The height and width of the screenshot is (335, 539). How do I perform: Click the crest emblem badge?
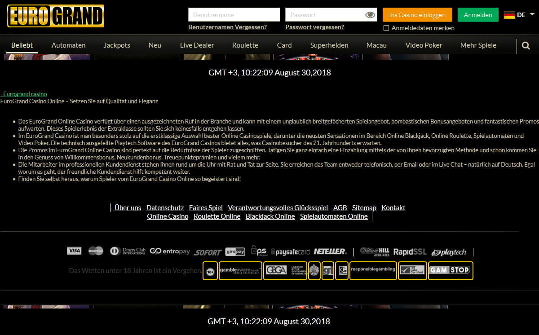tap(314, 271)
